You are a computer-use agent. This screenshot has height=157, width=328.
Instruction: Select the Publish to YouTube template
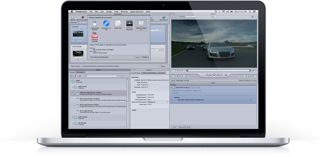95,37
